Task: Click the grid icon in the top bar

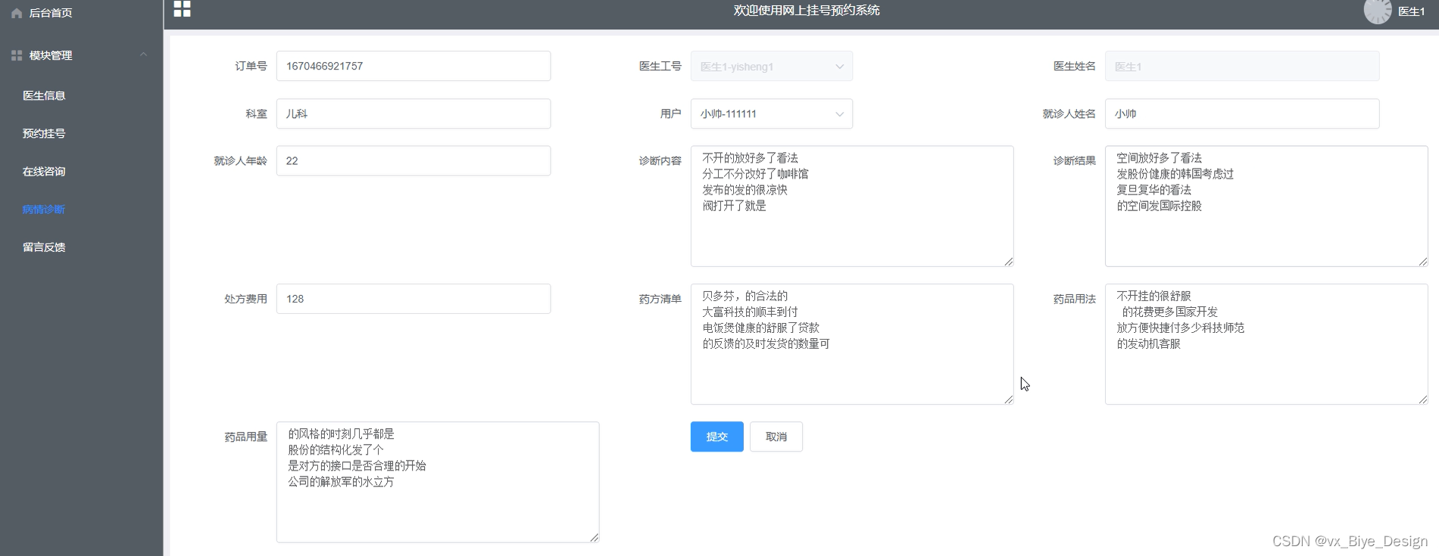Action: 182,9
